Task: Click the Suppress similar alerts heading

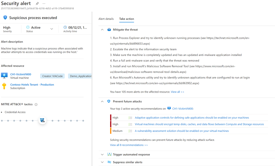Action: click(127, 162)
